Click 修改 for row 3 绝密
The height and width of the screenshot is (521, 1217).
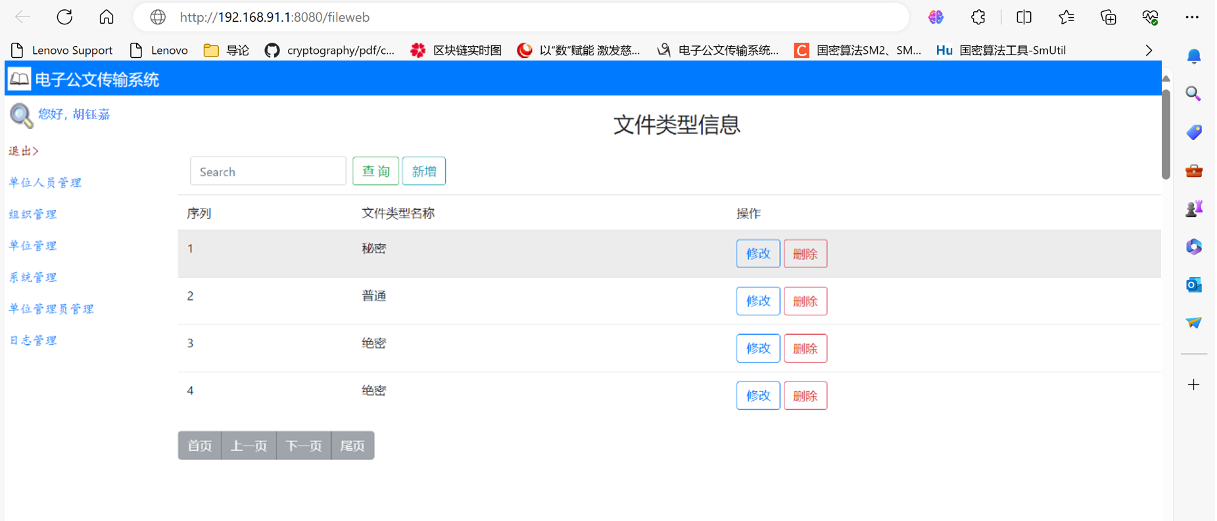tap(758, 348)
